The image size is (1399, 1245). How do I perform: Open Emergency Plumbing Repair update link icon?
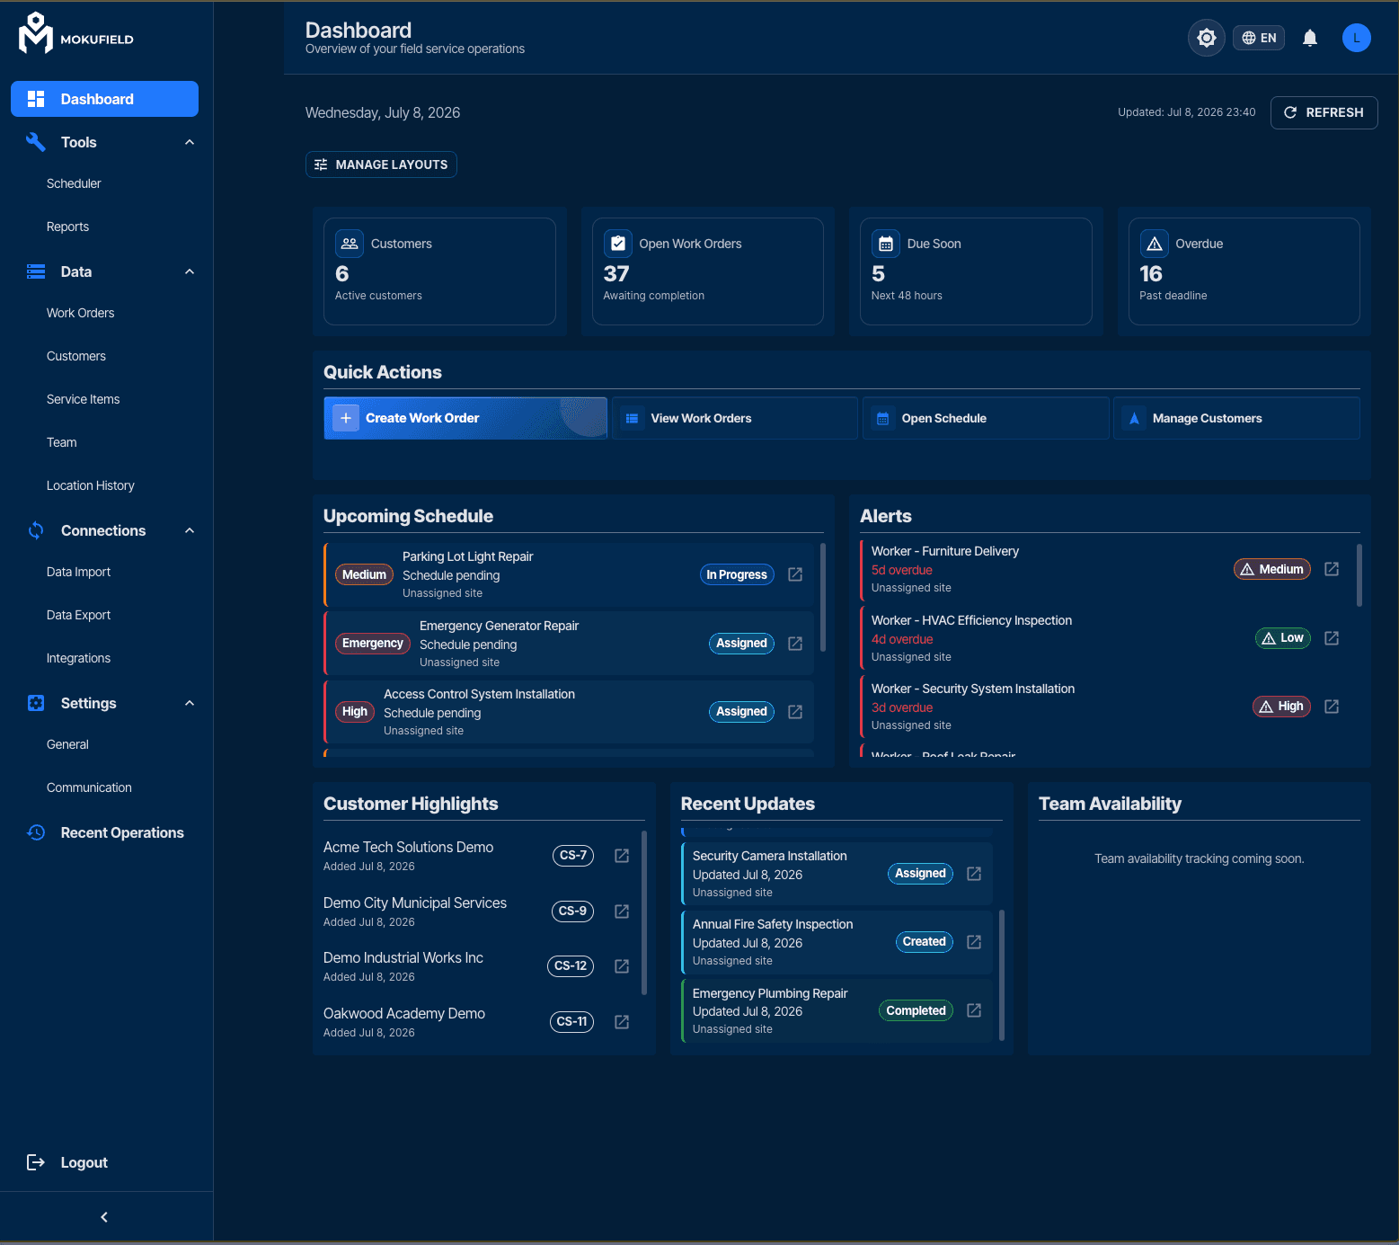point(974,1010)
